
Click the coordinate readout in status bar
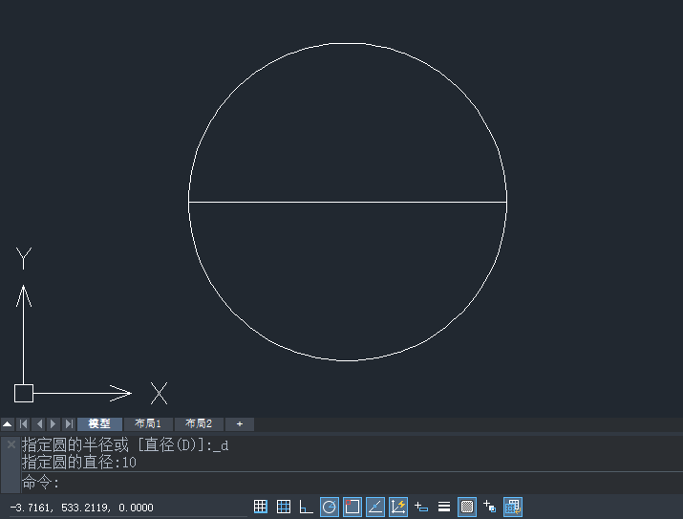(81, 508)
